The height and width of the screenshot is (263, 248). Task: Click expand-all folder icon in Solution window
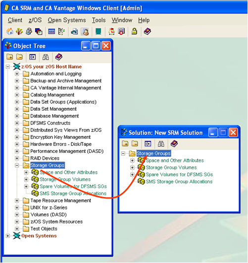(125, 143)
